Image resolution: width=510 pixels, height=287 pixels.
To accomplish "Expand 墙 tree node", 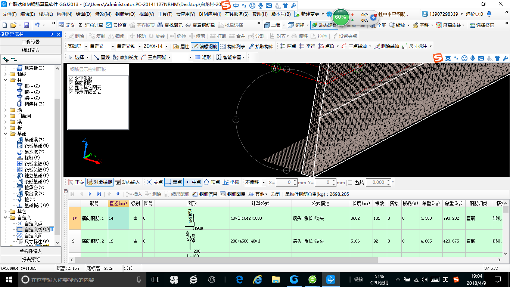I will pos(5,110).
